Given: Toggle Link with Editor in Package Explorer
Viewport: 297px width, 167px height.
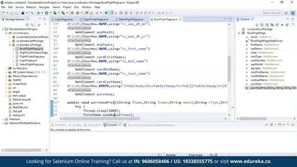Looking at the screenshot, I should 32,25.
